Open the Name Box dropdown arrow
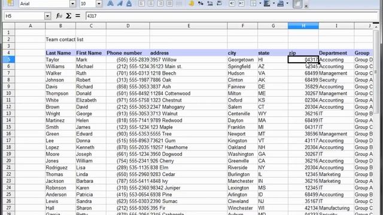Image resolution: width=383 pixels, height=215 pixels. pos(47,16)
